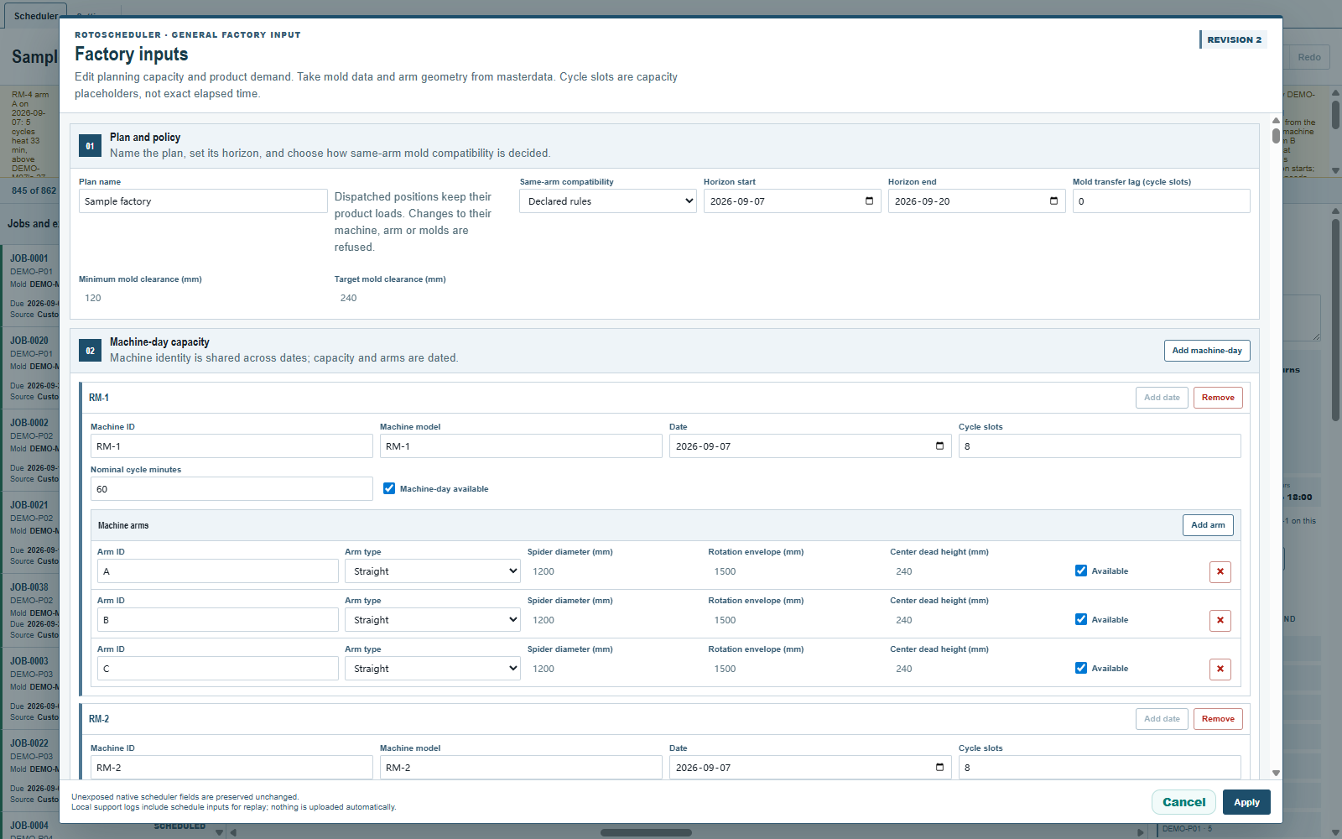The image size is (1342, 839).
Task: Click the Add machine-day button
Action: point(1207,351)
